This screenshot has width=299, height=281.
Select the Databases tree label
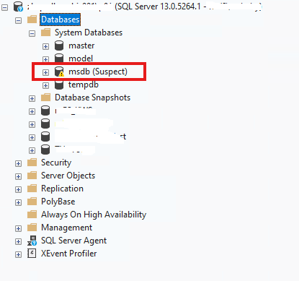(x=61, y=20)
